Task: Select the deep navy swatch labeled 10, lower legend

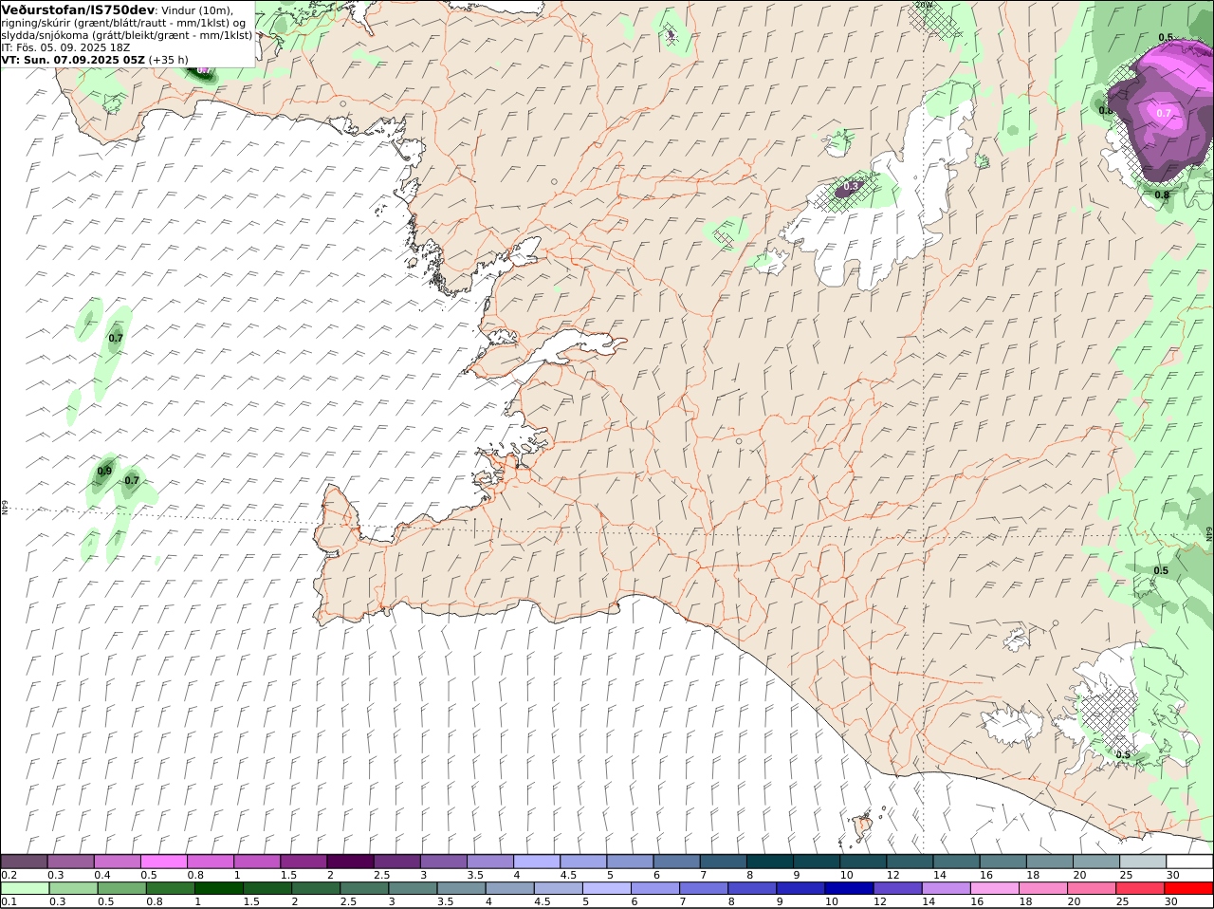Action: tap(849, 888)
